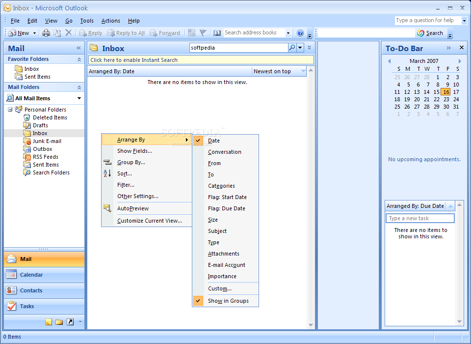471x344 pixels.
Task: Arrange by Attachments
Action: (225, 254)
